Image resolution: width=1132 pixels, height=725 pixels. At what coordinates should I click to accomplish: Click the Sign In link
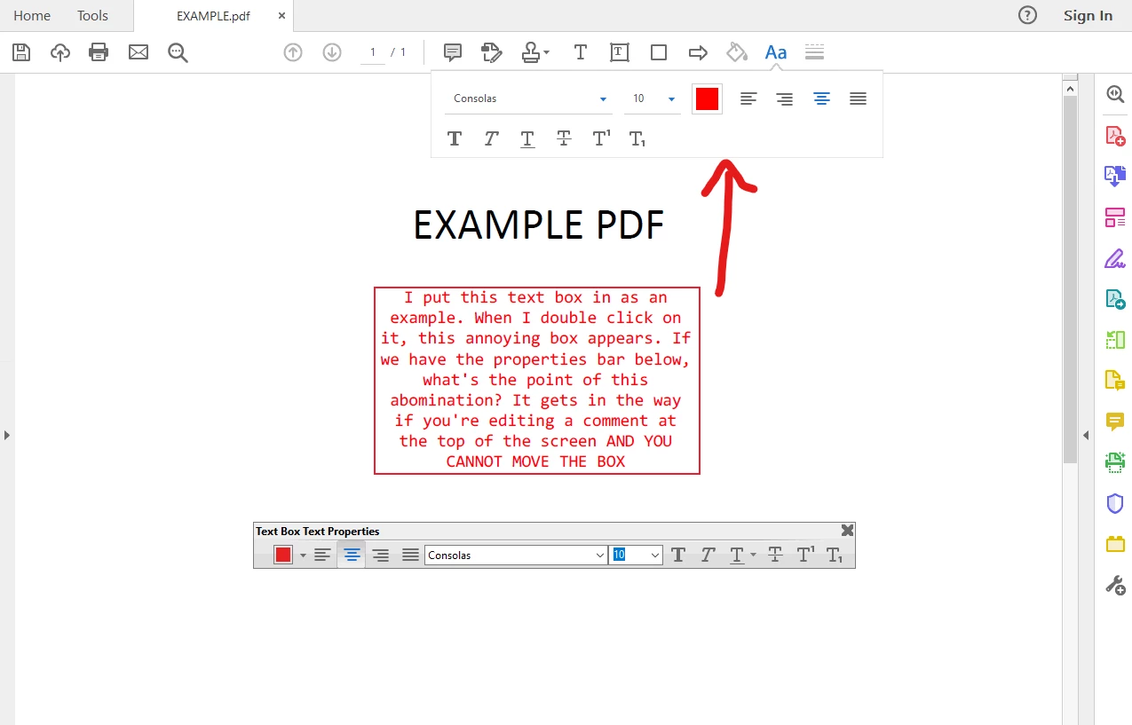click(1088, 16)
